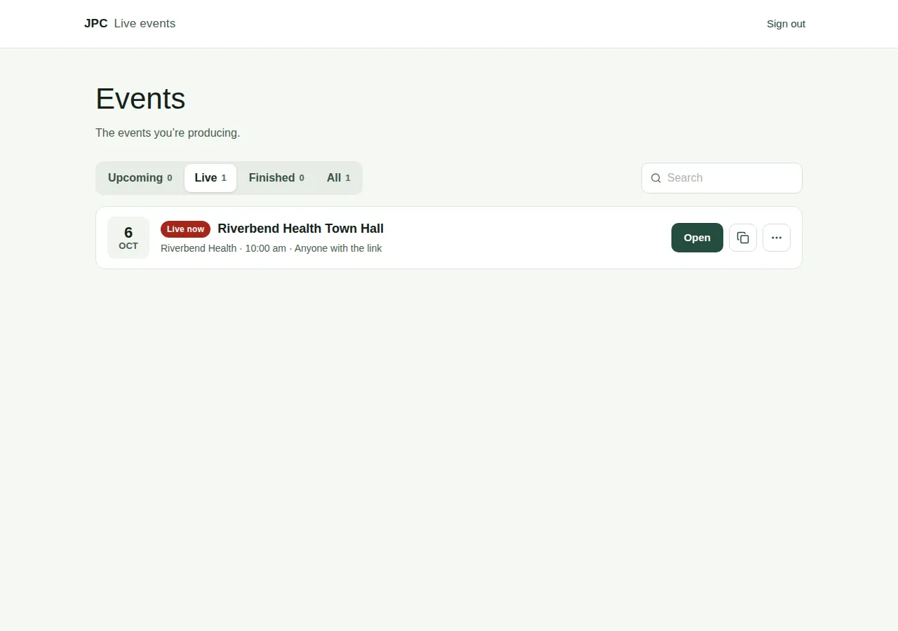This screenshot has width=898, height=631.
Task: Switch to the Upcoming tab
Action: pos(140,178)
